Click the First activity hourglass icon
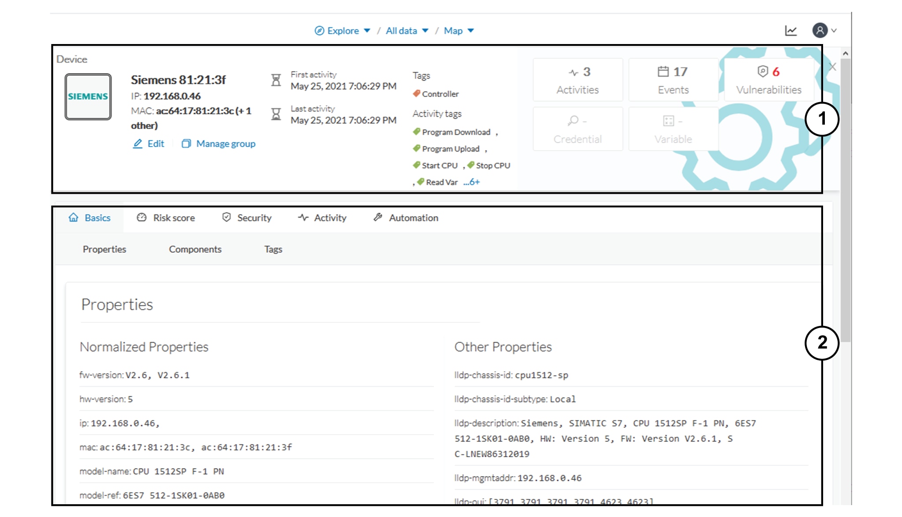Image resolution: width=902 pixels, height=517 pixels. click(x=276, y=80)
